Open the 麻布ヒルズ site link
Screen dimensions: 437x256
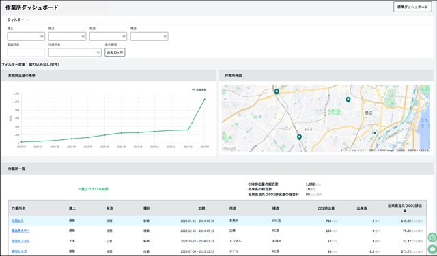tap(19, 251)
